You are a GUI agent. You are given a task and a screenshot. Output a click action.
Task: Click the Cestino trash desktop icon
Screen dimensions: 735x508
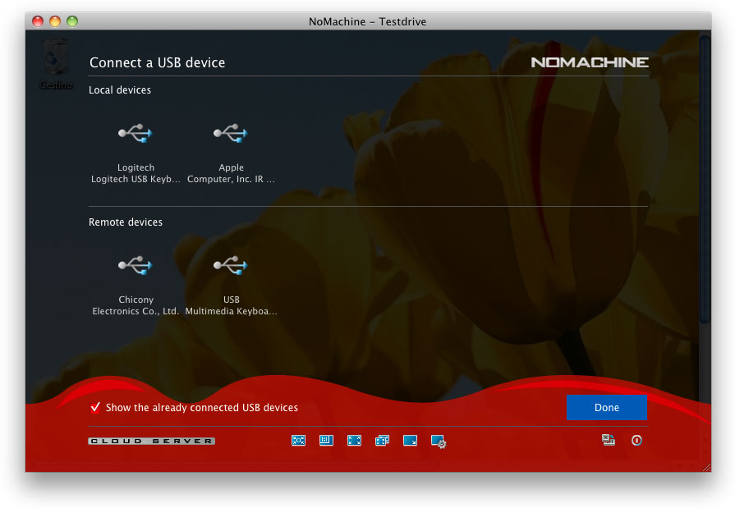56,62
